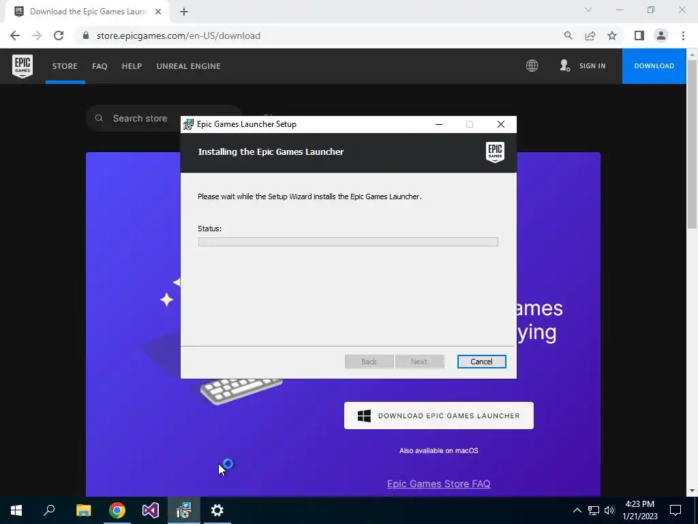
Task: Show hidden system tray icons
Action: (577, 510)
